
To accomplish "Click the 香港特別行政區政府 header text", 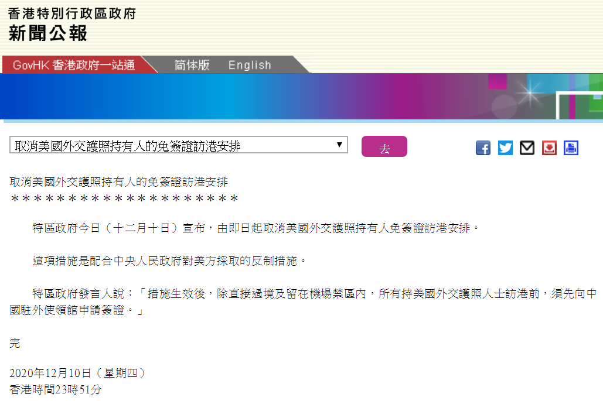I will [x=71, y=13].
